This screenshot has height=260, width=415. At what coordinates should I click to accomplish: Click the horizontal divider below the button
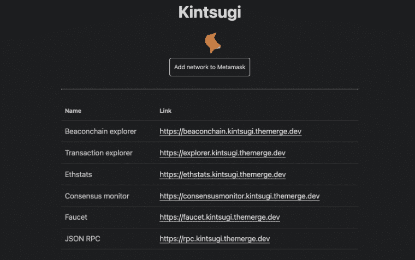click(x=210, y=89)
